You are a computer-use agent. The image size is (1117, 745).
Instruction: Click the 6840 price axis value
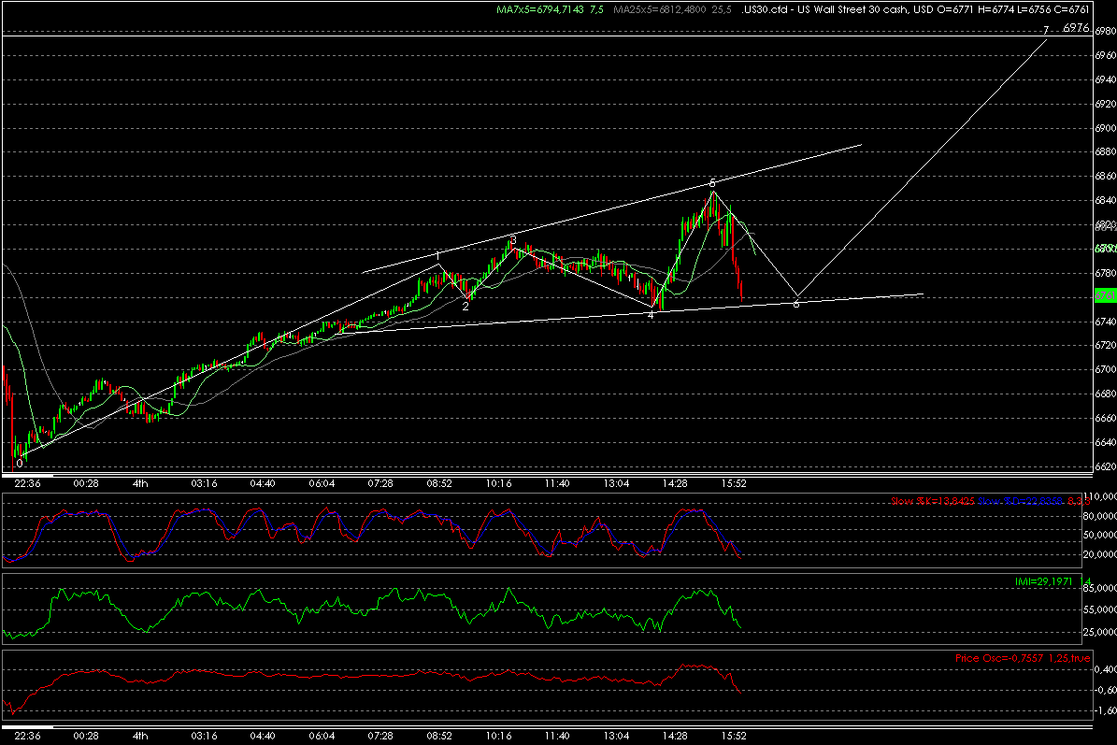(1106, 200)
